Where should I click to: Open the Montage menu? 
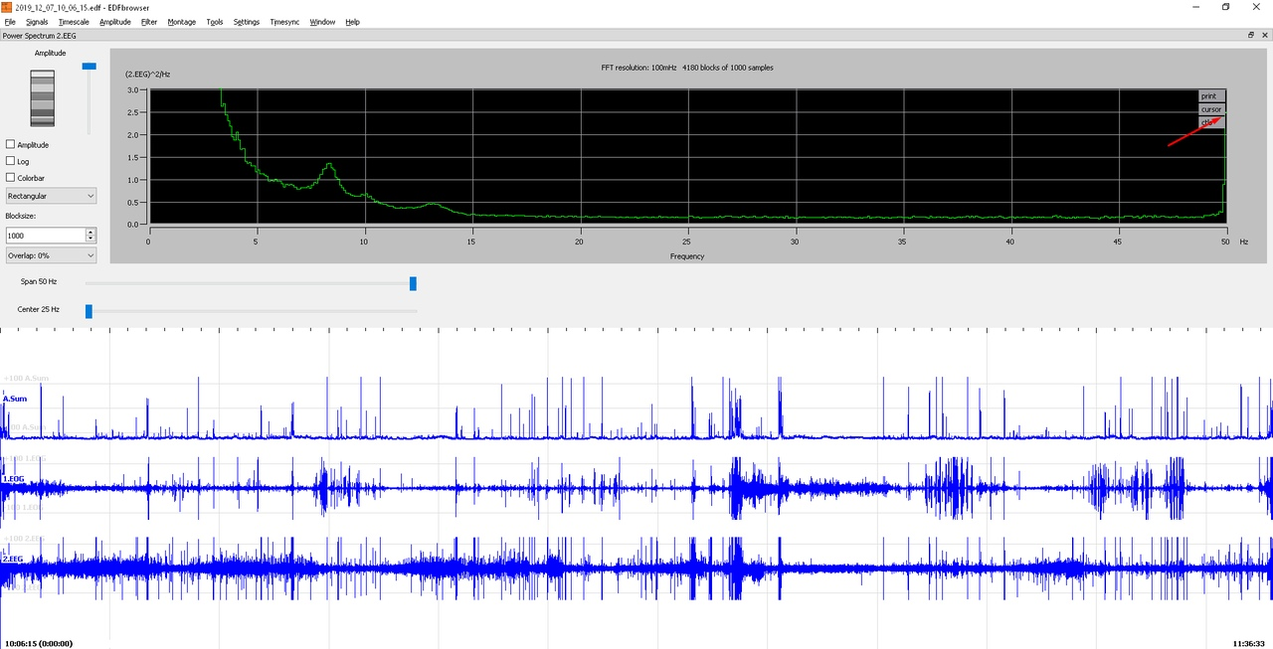tap(182, 22)
